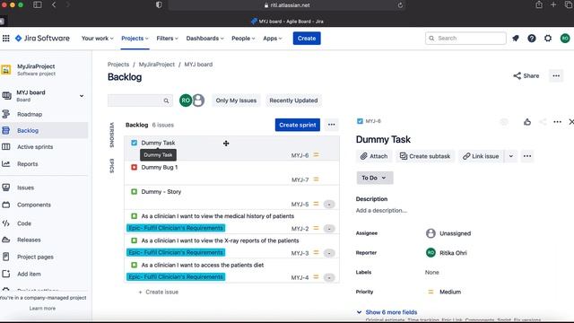Image resolution: width=574 pixels, height=323 pixels.
Task: Click the search magnifier in backlog filter
Action: 166,100
